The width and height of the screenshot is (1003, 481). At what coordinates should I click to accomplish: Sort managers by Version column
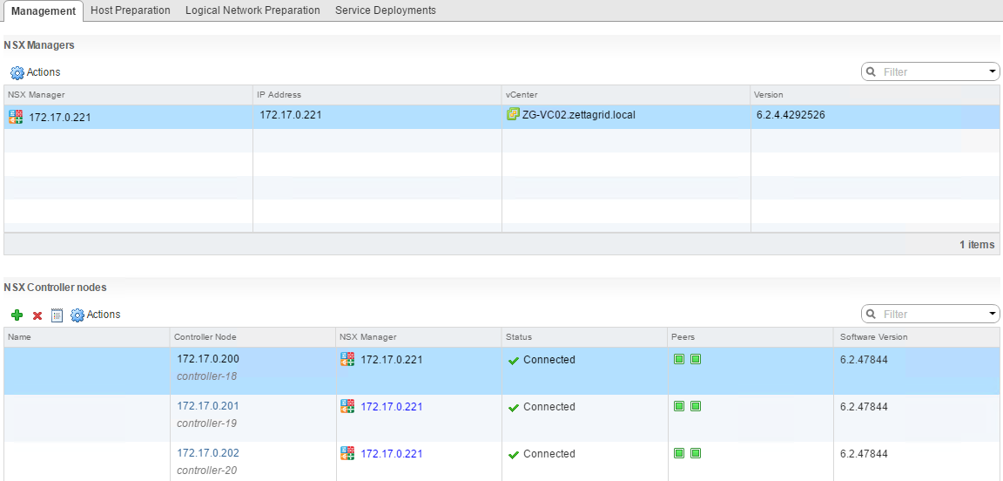[875, 95]
